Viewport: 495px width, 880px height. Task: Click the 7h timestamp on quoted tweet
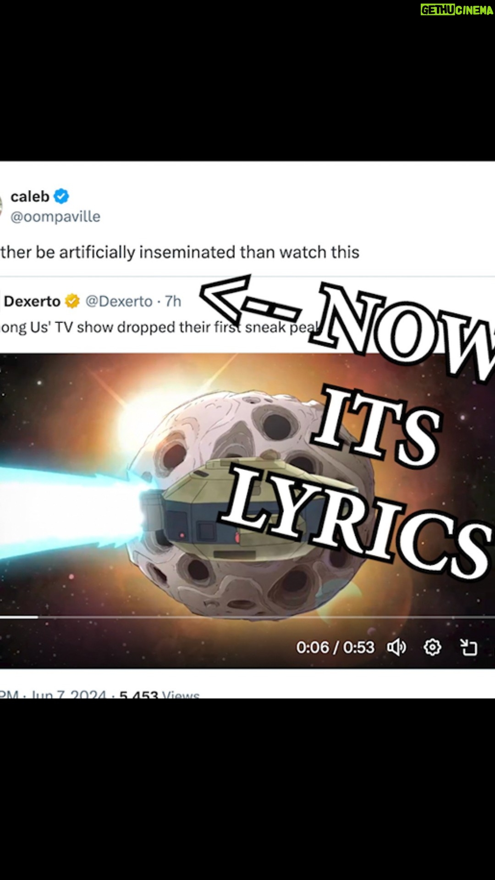[x=173, y=301]
